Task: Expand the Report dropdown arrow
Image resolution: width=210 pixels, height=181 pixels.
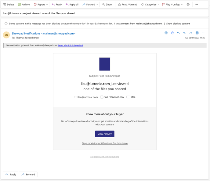Action: pos(47,5)
